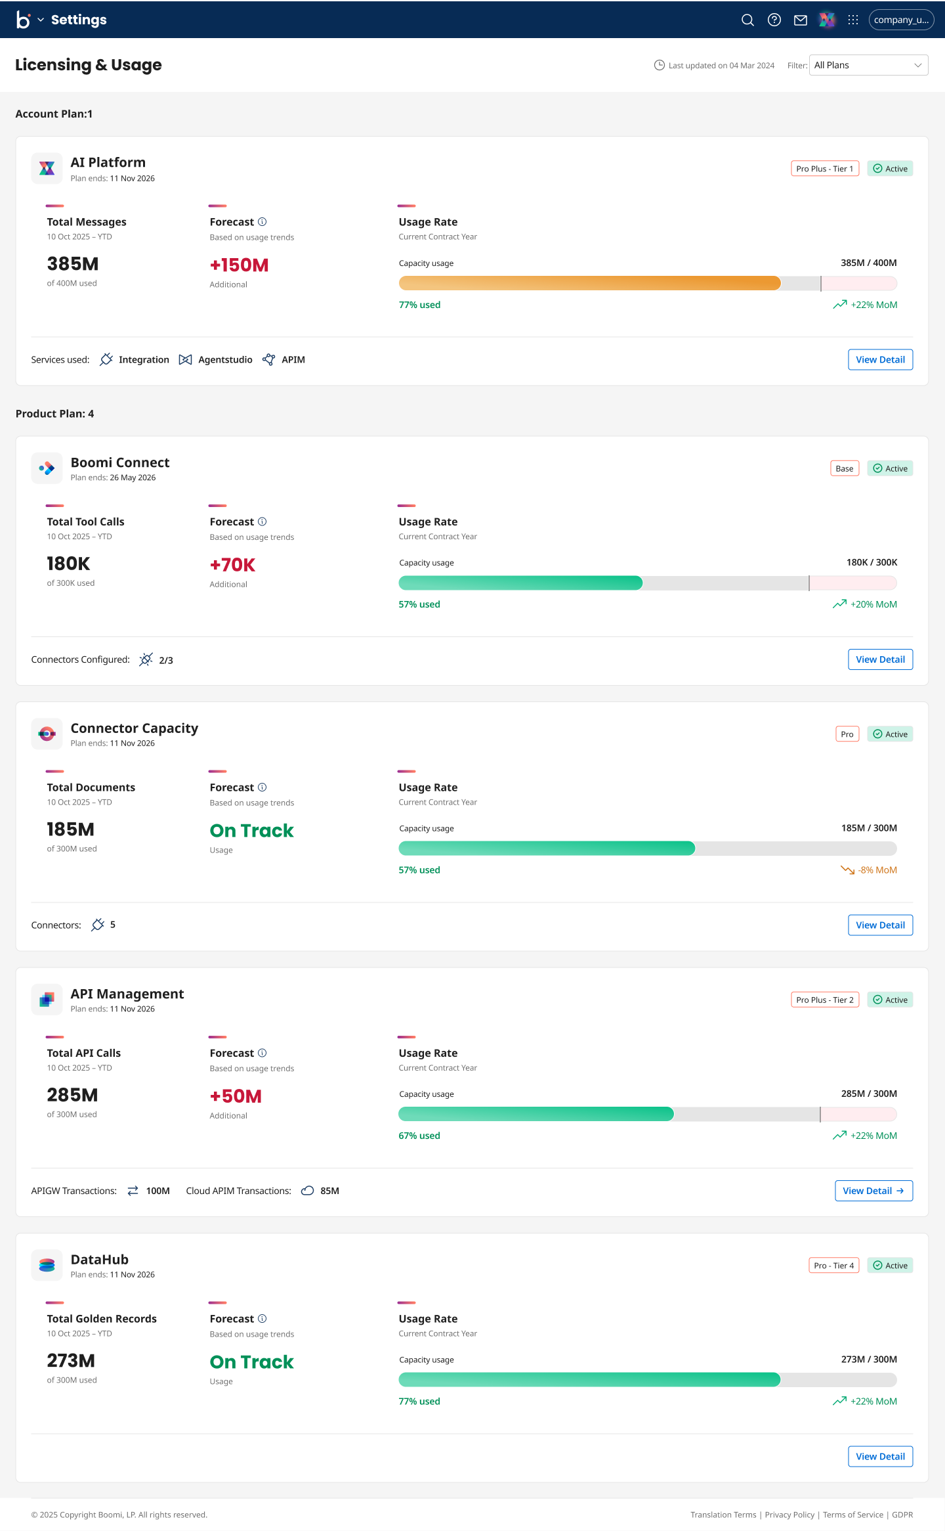Open View Detail arrow button for API Management
The width and height of the screenshot is (945, 1531).
[873, 1191]
